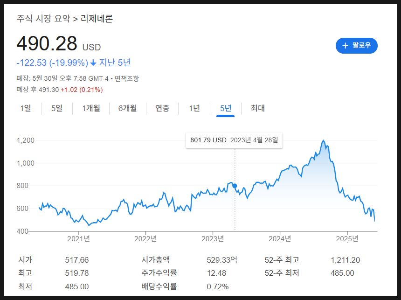Click the 2025년 x-axis label

click(347, 238)
